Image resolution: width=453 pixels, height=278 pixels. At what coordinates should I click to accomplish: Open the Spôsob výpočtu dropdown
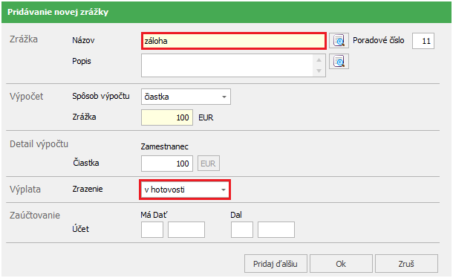(186, 97)
